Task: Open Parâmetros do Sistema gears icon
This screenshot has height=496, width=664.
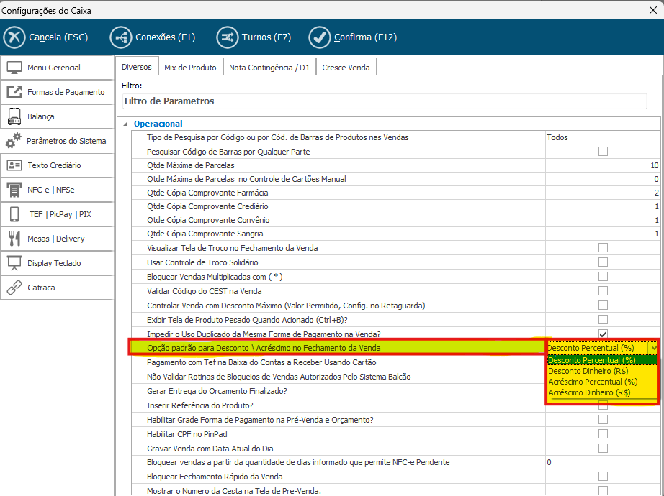Action: coord(14,141)
